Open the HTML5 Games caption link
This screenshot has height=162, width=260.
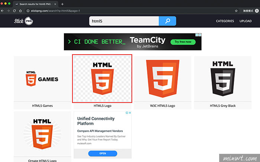pos(42,106)
